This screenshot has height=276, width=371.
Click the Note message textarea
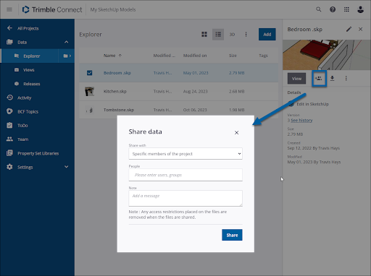[x=185, y=198]
